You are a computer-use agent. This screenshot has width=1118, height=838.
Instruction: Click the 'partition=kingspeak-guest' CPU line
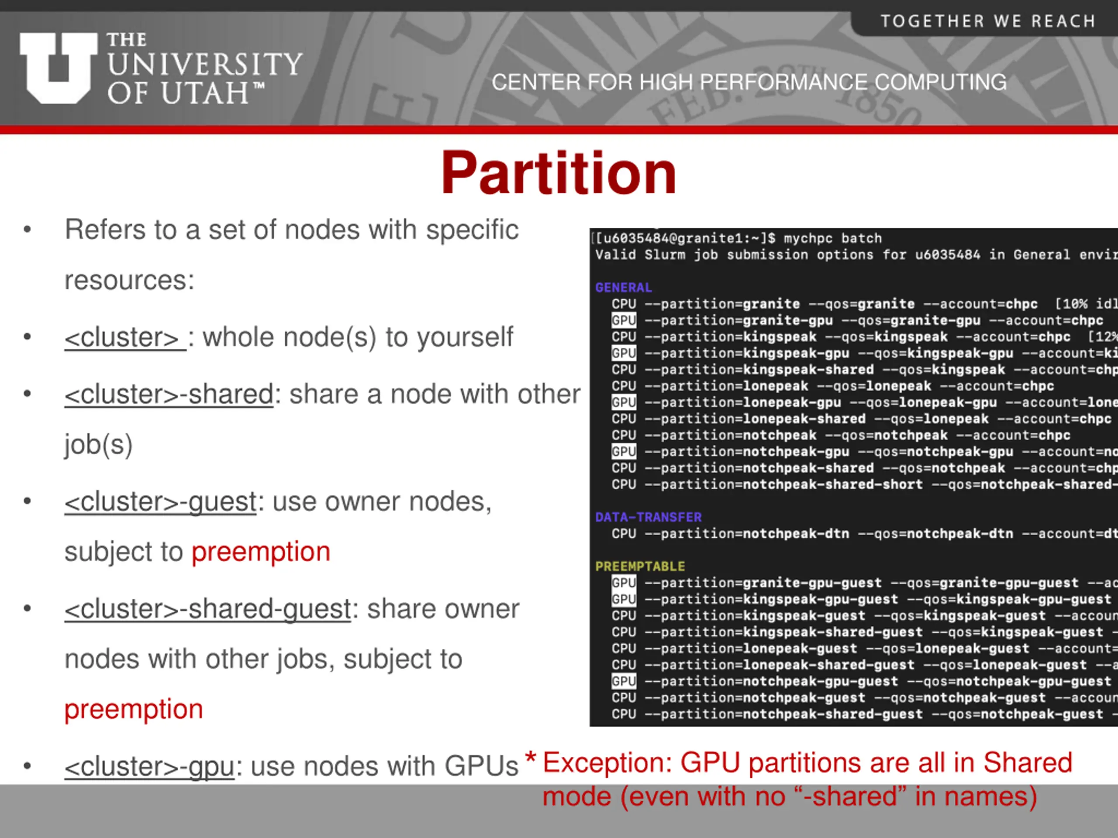coord(864,616)
